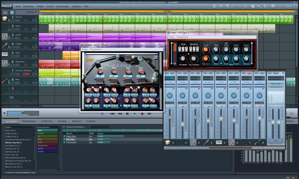Switch to the Dateimanager tab
Viewport: 299px width, 179px height.
29,121
